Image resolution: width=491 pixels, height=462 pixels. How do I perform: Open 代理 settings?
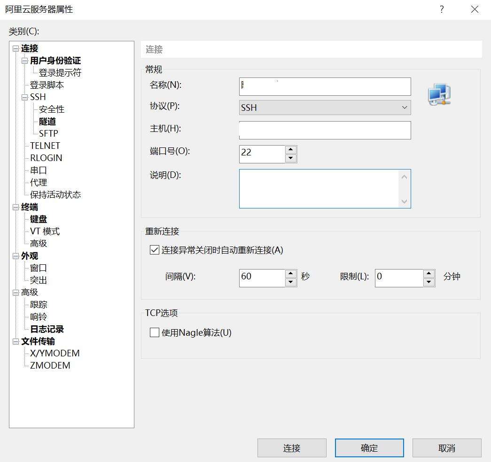coord(39,183)
